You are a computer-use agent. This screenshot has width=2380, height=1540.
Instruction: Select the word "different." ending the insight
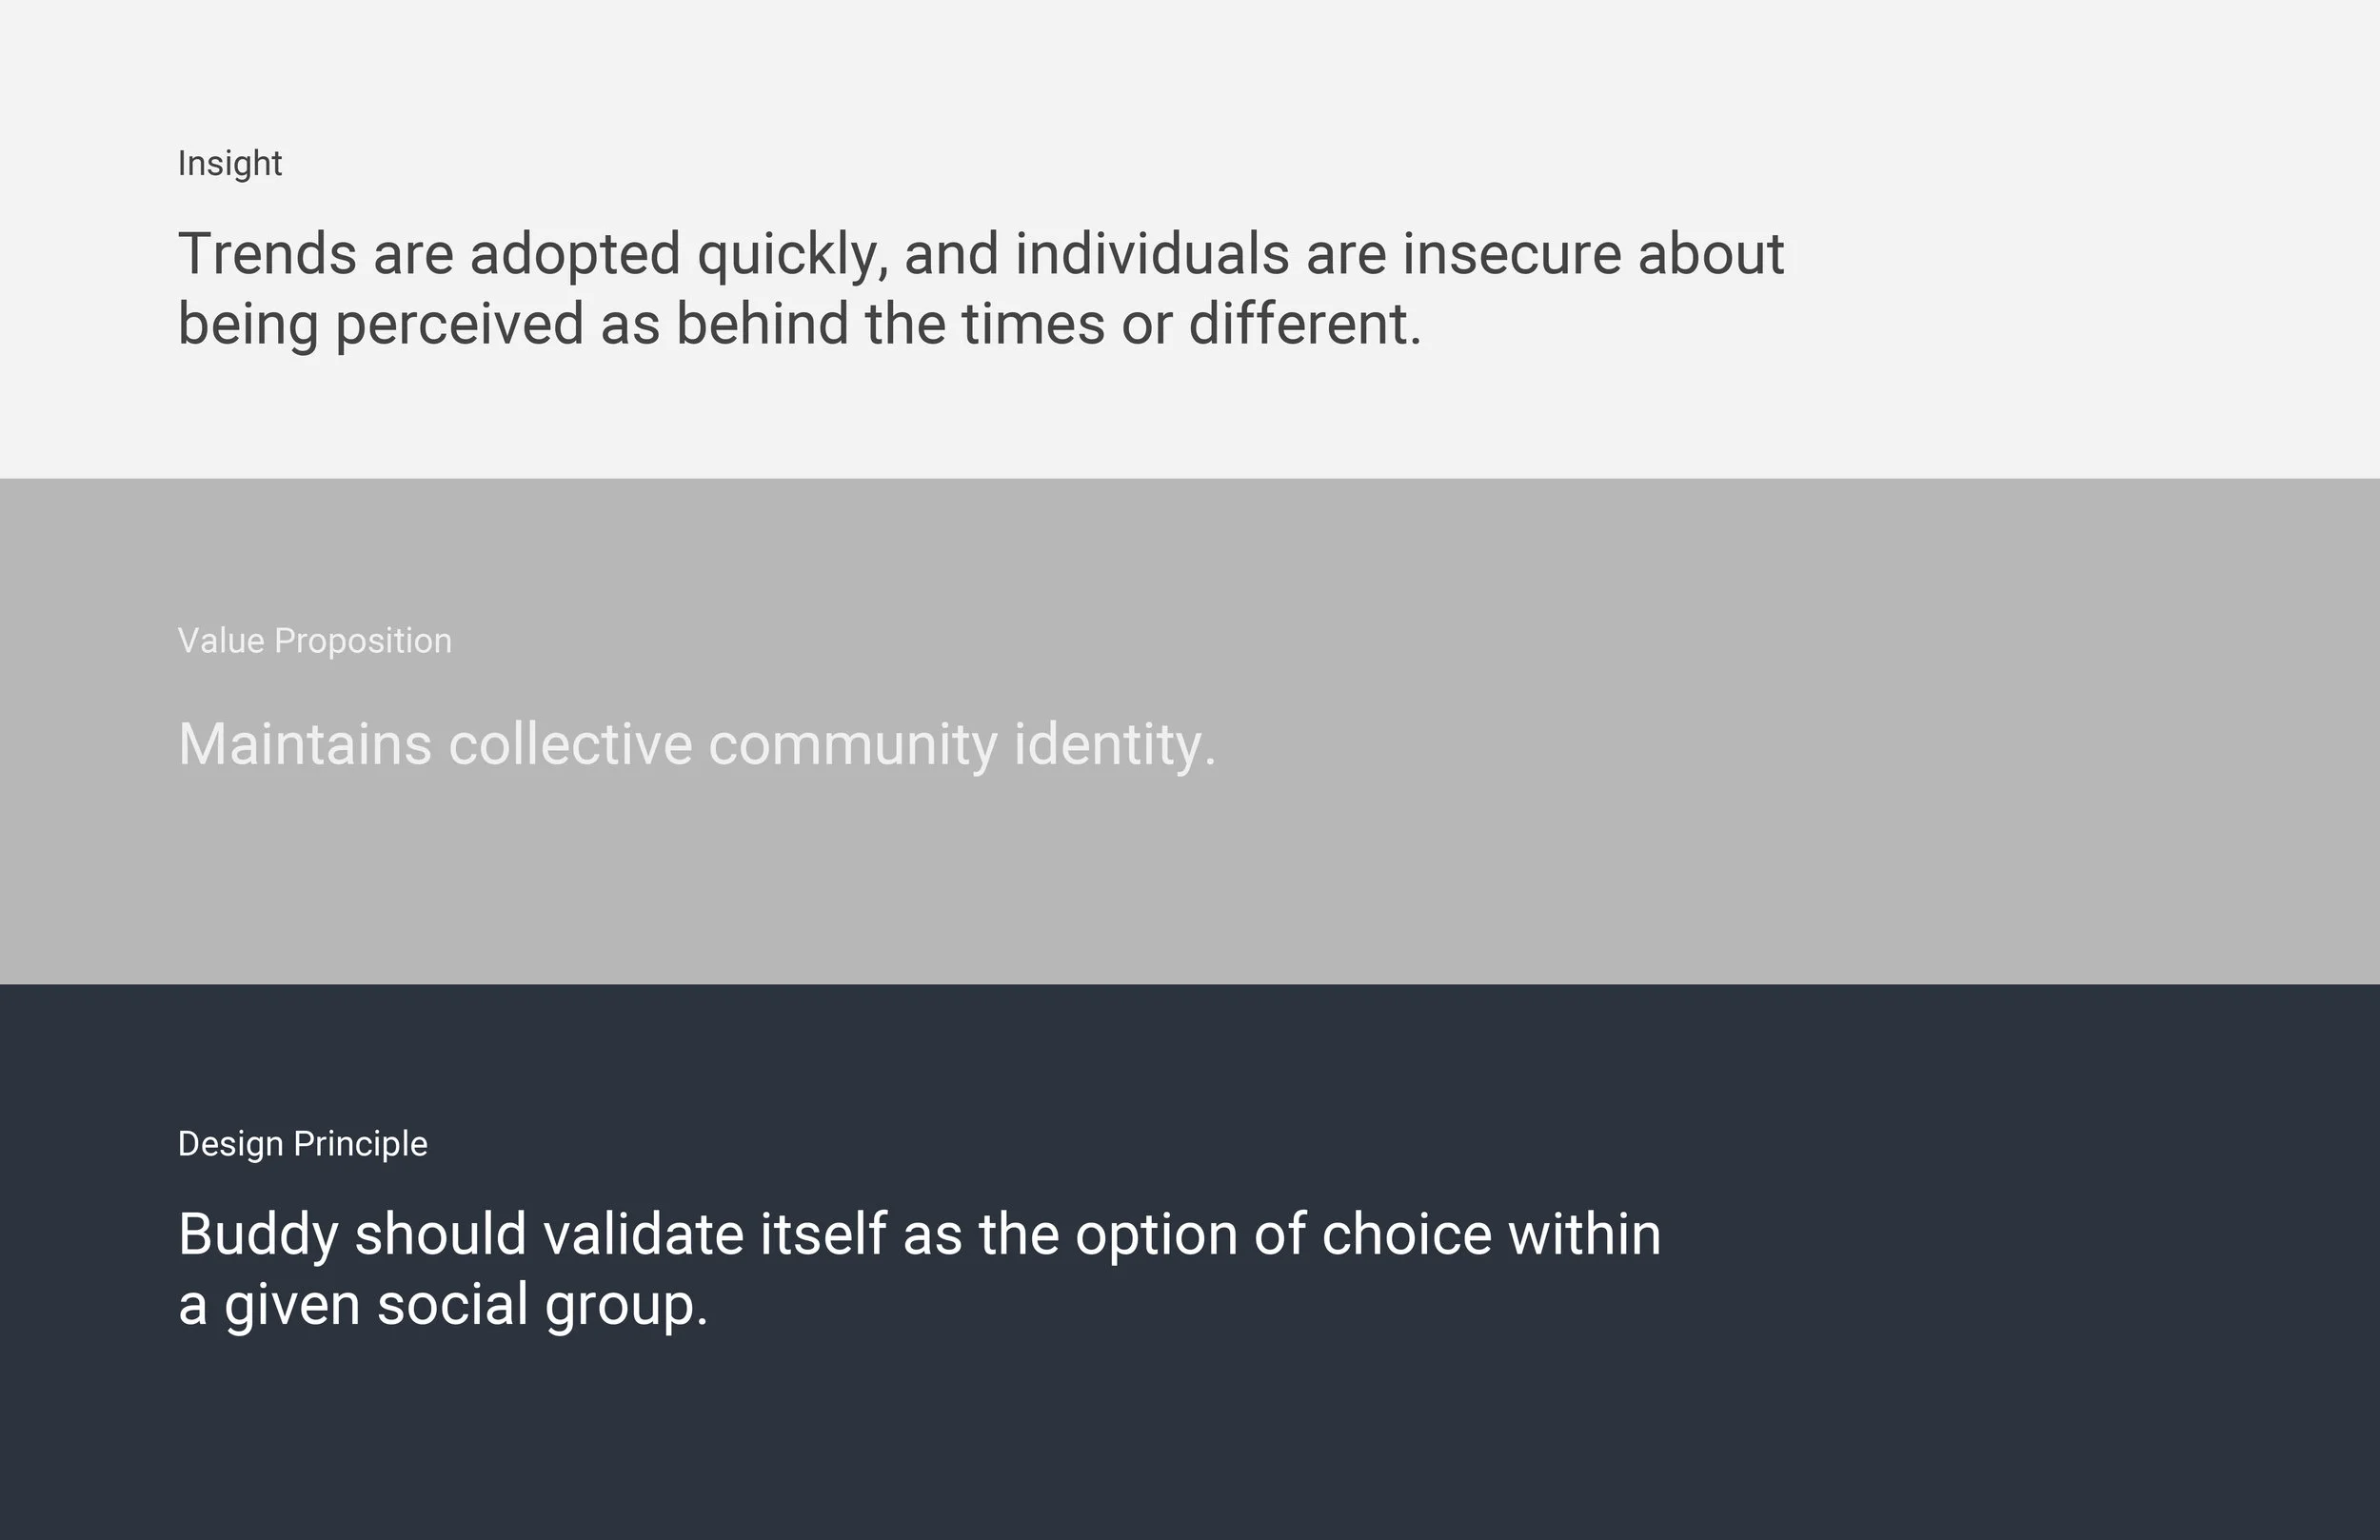pos(1305,324)
